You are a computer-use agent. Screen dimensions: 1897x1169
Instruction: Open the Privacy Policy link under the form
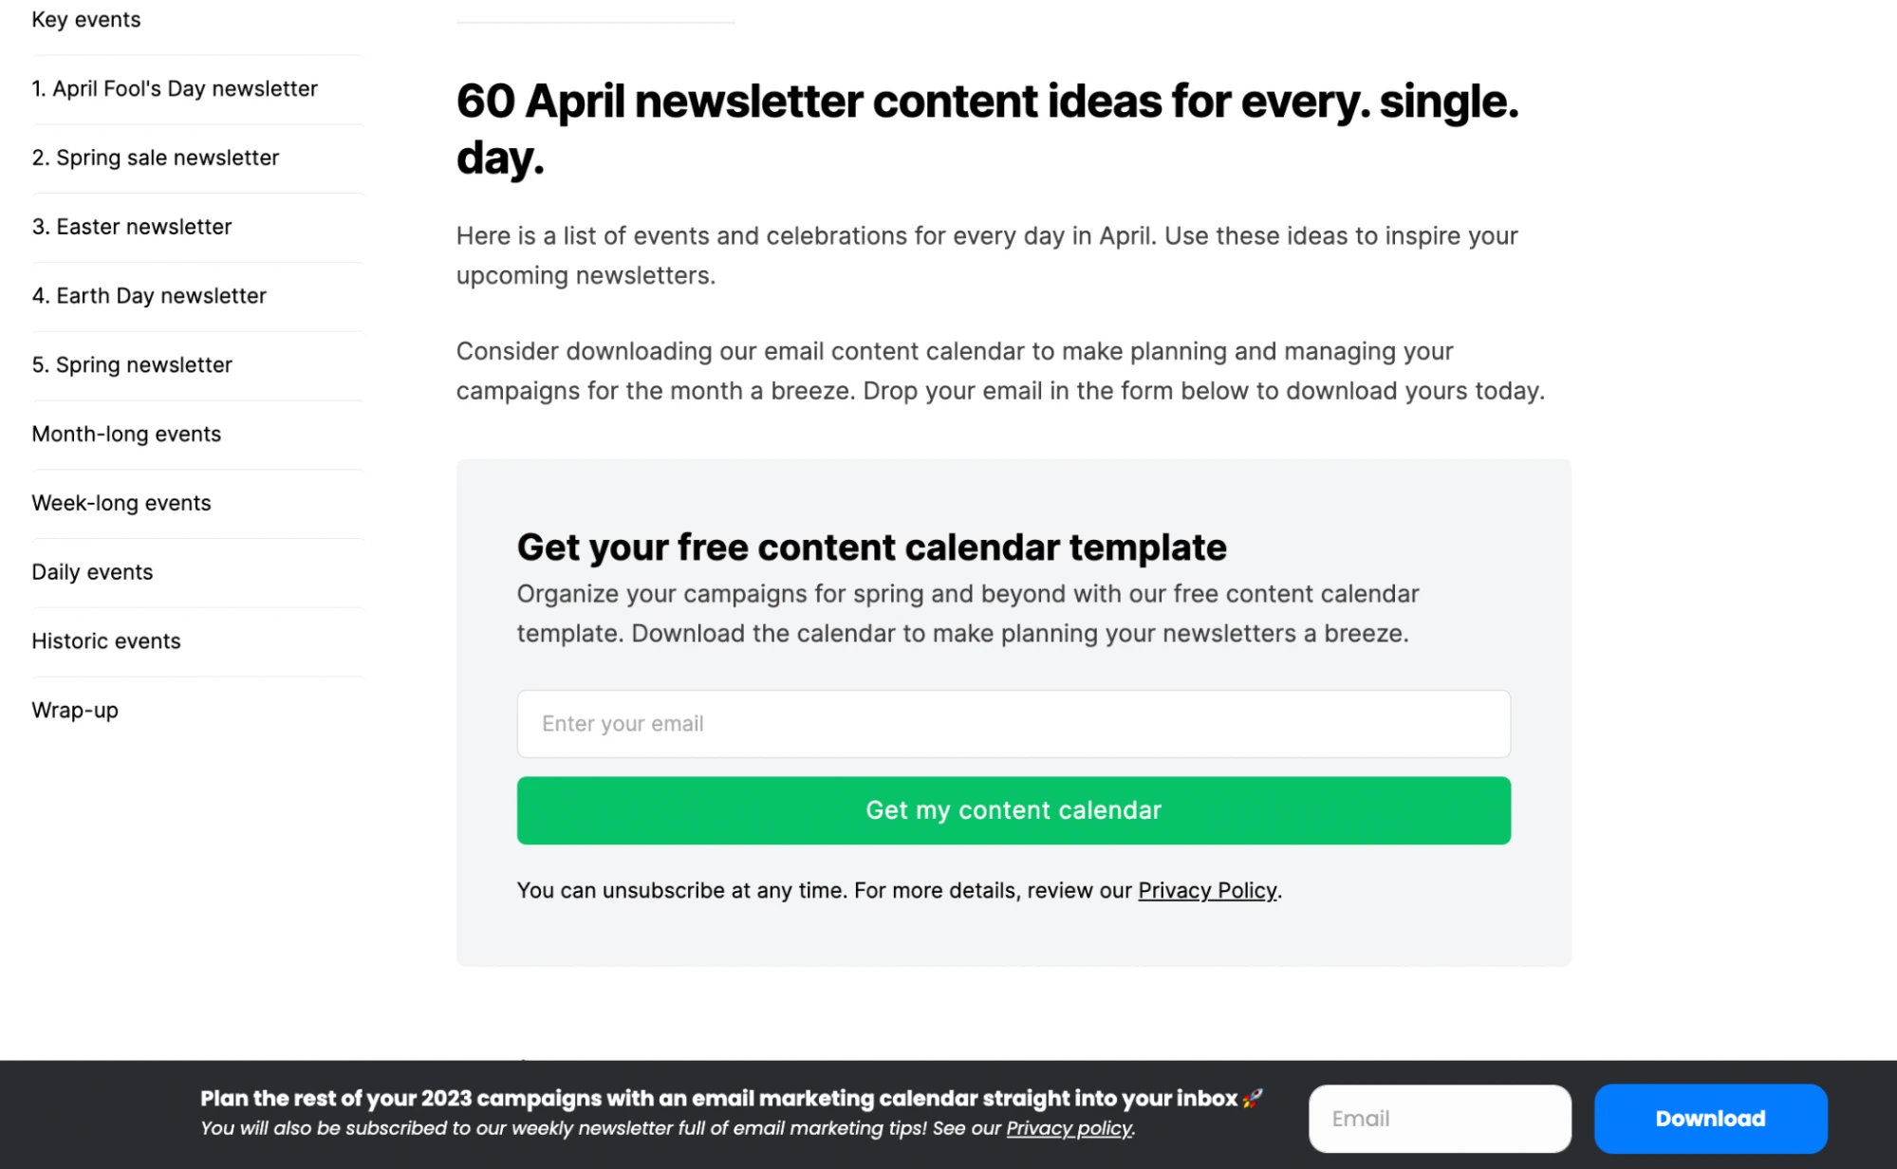pyautogui.click(x=1207, y=891)
